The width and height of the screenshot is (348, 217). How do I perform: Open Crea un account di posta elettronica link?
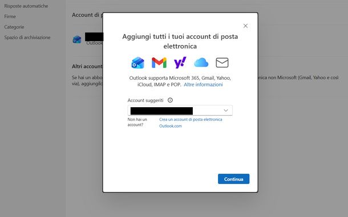point(191,122)
